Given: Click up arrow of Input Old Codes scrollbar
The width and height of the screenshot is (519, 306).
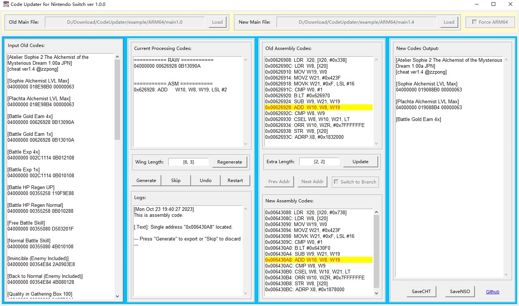Looking at the screenshot, I should pos(118,57).
